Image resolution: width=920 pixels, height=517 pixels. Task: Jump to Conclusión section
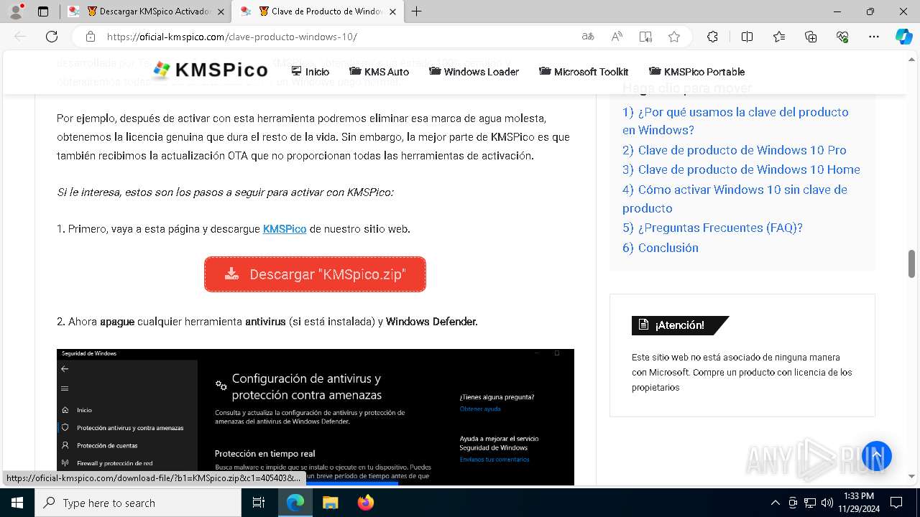click(x=661, y=248)
